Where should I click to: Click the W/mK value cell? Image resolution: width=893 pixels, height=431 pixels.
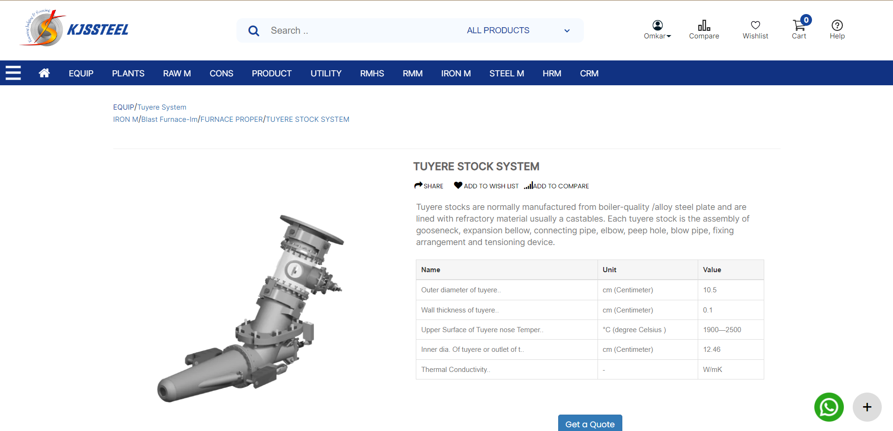pos(731,370)
